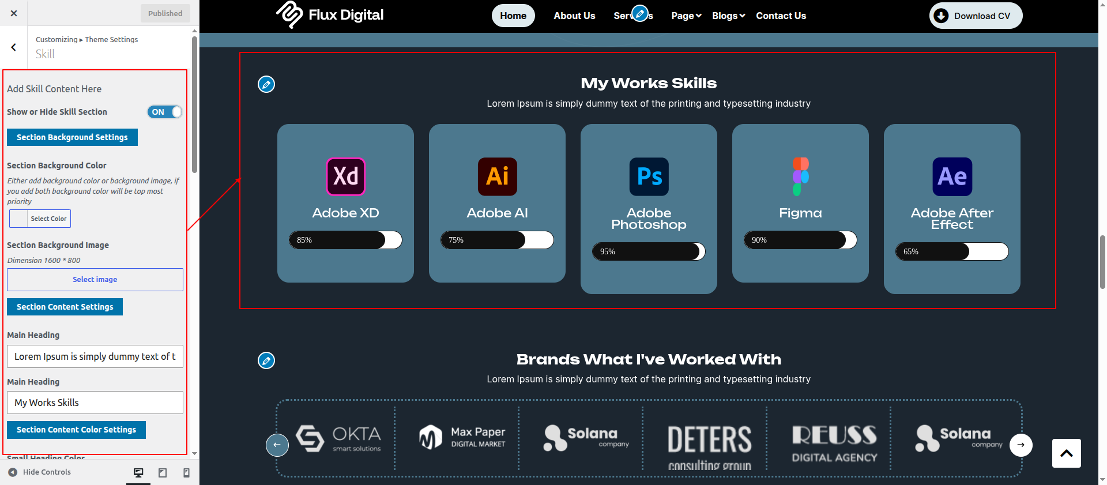Click the Lorem Ipsum heading text field
Image resolution: width=1107 pixels, height=485 pixels.
tap(95, 356)
